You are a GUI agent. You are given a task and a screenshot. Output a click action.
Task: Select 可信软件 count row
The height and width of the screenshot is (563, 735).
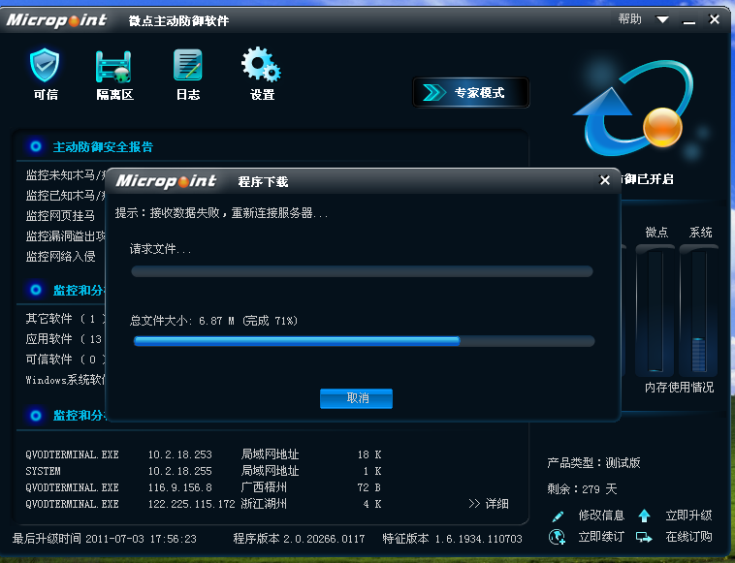point(66,360)
